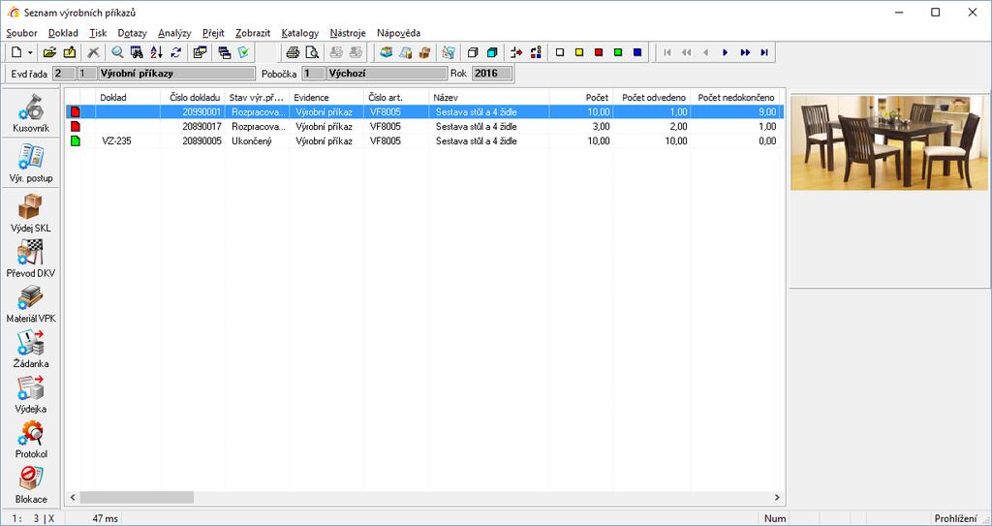Open the Nápověda menu

(398, 33)
